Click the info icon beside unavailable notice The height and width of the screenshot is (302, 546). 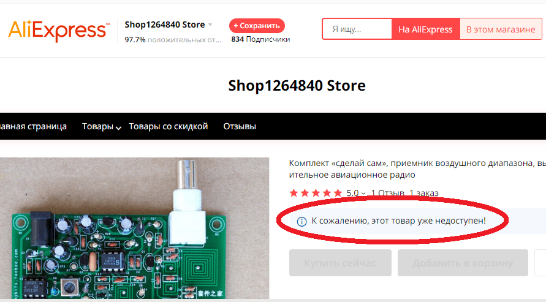pyautogui.click(x=301, y=221)
